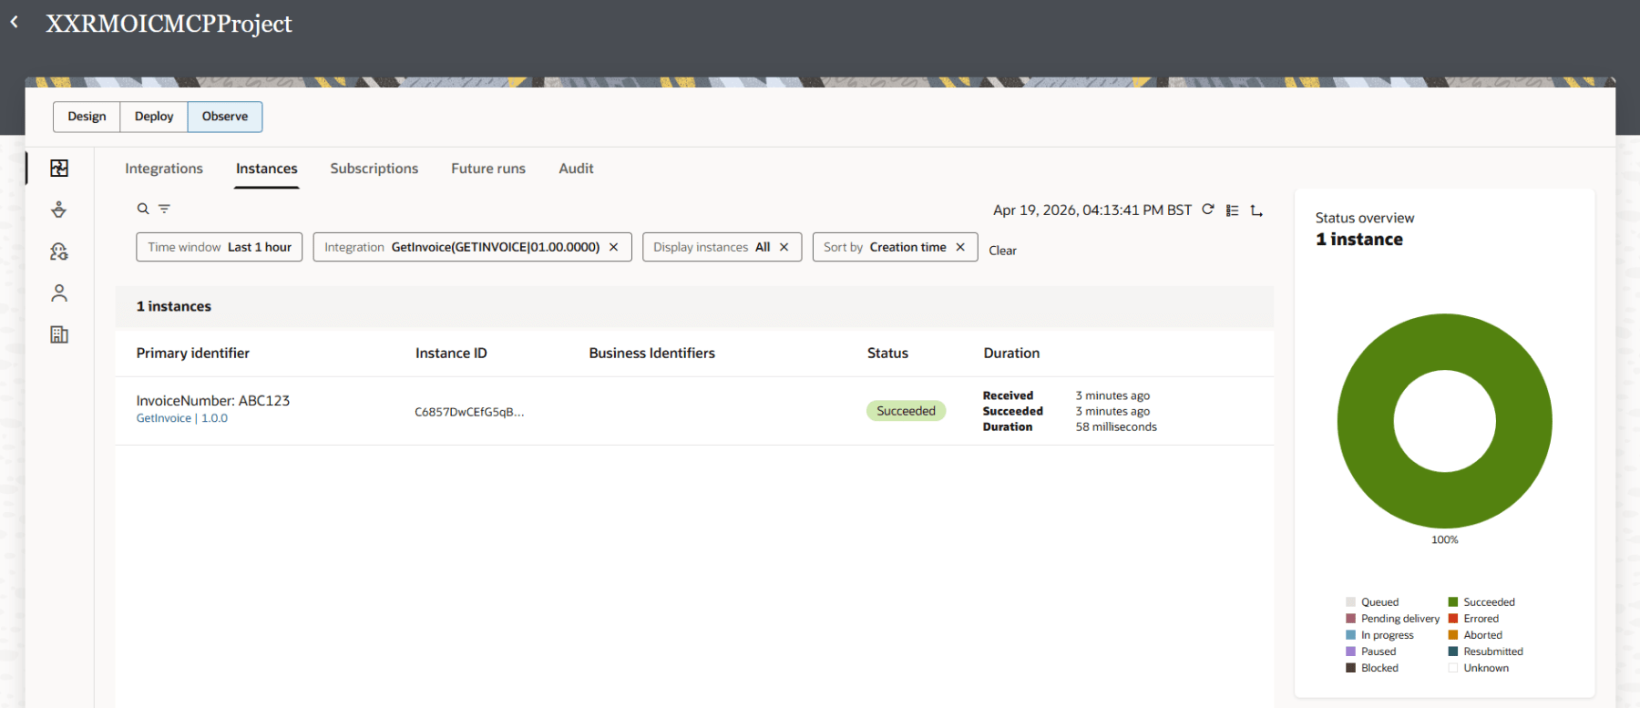Viewport: 1640px width, 708px height.
Task: Open the connections sidebar icon
Action: click(59, 210)
